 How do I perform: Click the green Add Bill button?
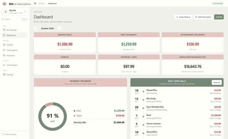coord(219,17)
